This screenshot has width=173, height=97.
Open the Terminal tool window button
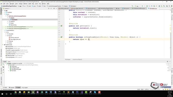tap(12, 88)
